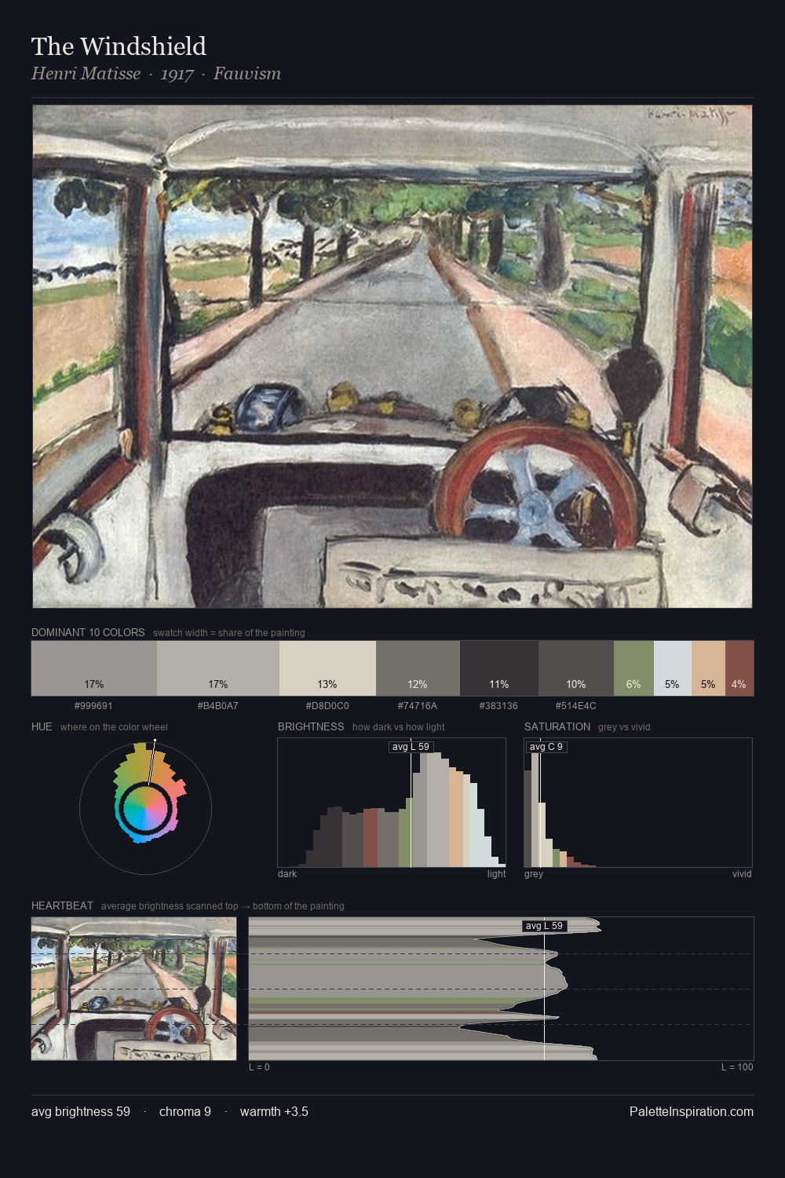
Task: Click the 17% swatch labeled #999691
Action: (x=94, y=668)
